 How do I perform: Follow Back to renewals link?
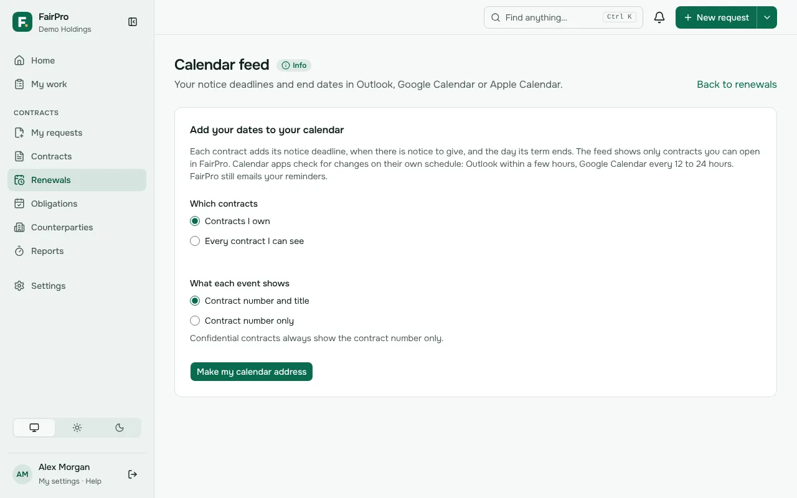tap(737, 84)
